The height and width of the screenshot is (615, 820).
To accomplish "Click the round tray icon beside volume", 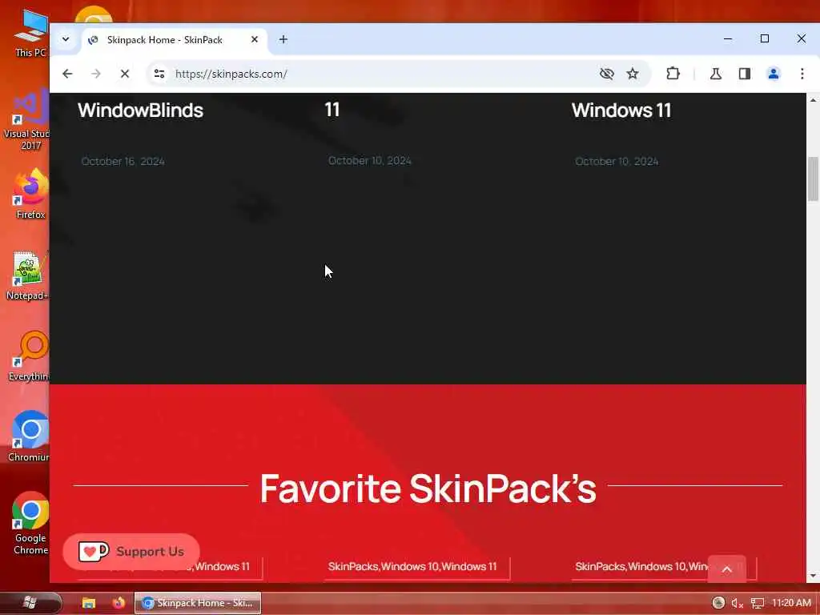I will click(x=718, y=602).
